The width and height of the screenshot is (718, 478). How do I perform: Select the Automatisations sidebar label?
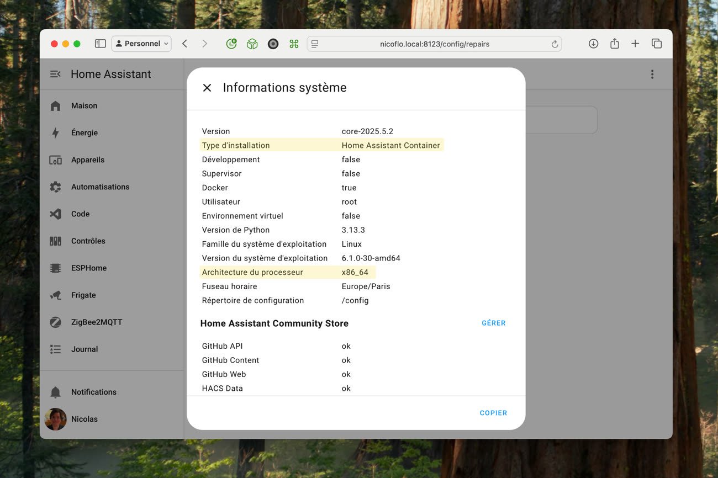(x=101, y=187)
